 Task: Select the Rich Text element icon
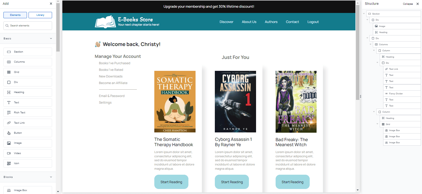pos(9,113)
